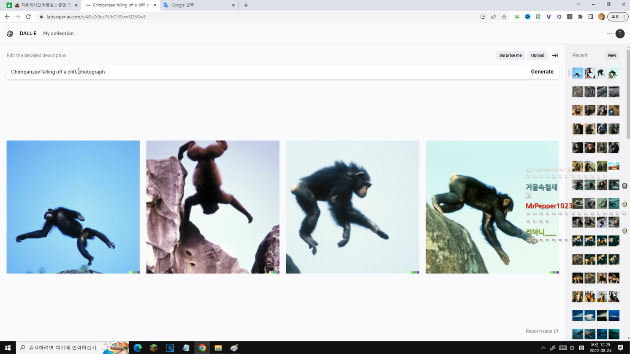Bookmark this page with star icon
The width and height of the screenshot is (630, 354).
[504, 17]
